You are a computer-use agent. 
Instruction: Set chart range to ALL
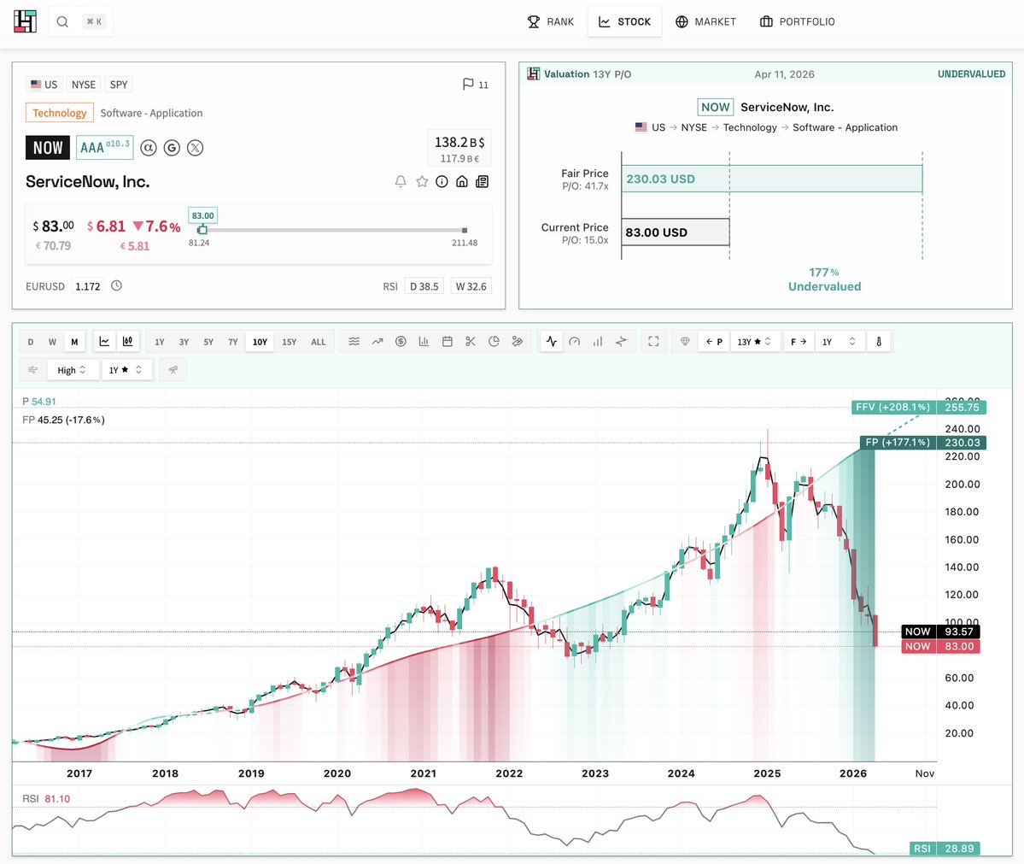[x=318, y=342]
